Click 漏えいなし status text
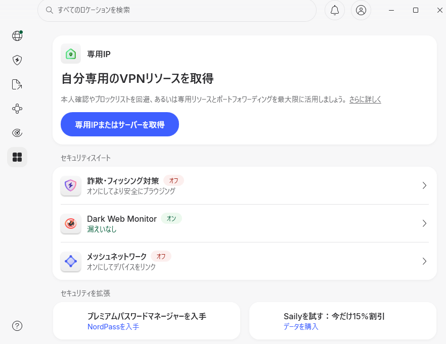 click(102, 229)
